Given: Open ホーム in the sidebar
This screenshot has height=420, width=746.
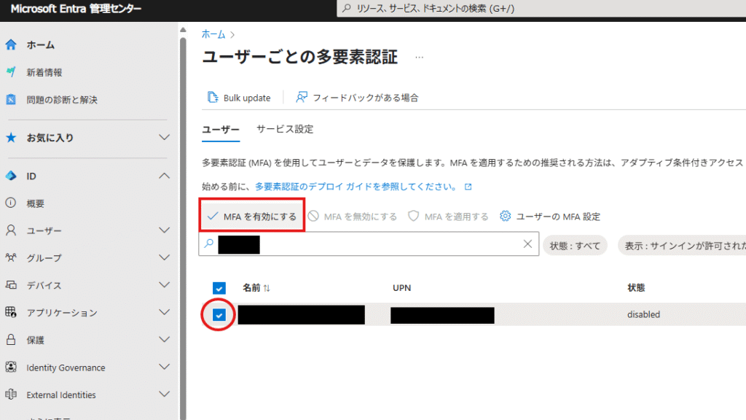Looking at the screenshot, I should (41, 44).
